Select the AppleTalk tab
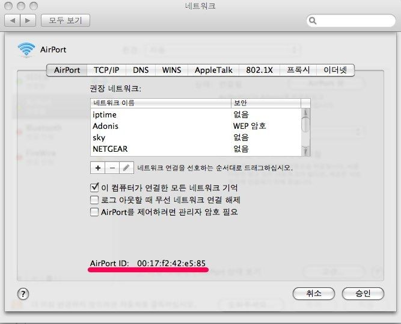 (213, 70)
